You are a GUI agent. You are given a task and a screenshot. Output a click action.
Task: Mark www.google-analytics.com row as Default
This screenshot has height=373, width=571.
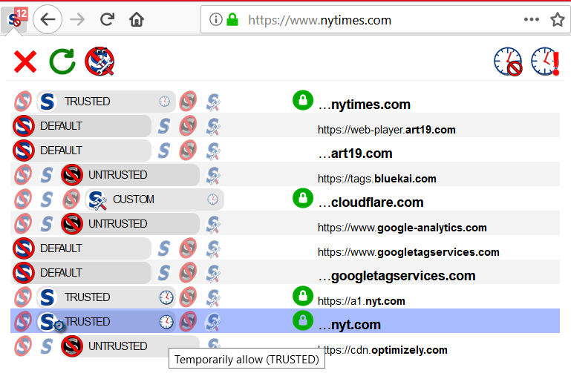[x=23, y=224]
